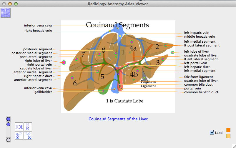236x148 pixels.
Task: Uncheck the Label checkbox
Action: pos(212,133)
